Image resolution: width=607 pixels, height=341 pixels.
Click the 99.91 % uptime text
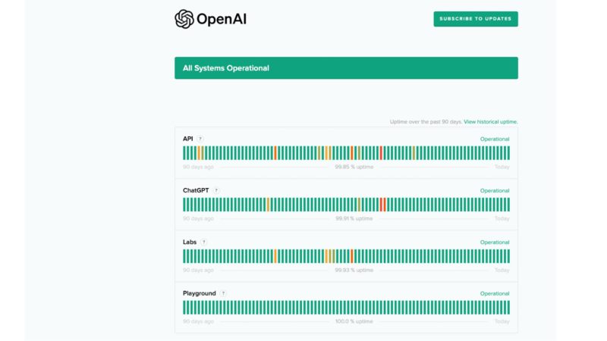354,218
